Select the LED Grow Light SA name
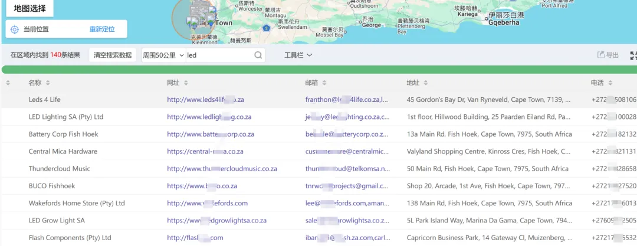Image resolution: width=637 pixels, height=246 pixels. click(x=57, y=221)
